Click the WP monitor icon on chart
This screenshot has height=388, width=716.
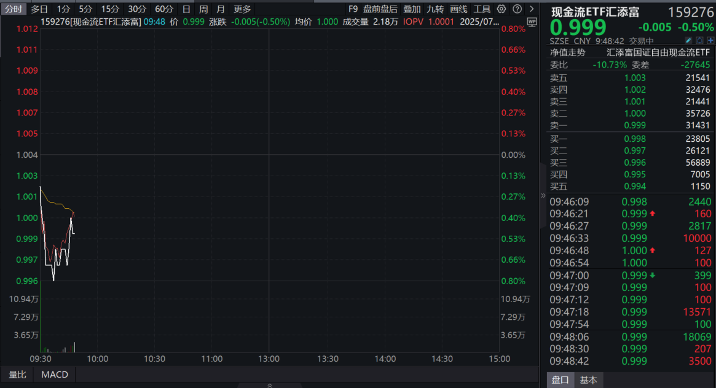coord(532,21)
